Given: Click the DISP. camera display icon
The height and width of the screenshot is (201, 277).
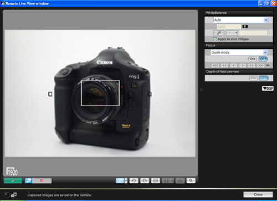Looking at the screenshot, I should point(268,88).
